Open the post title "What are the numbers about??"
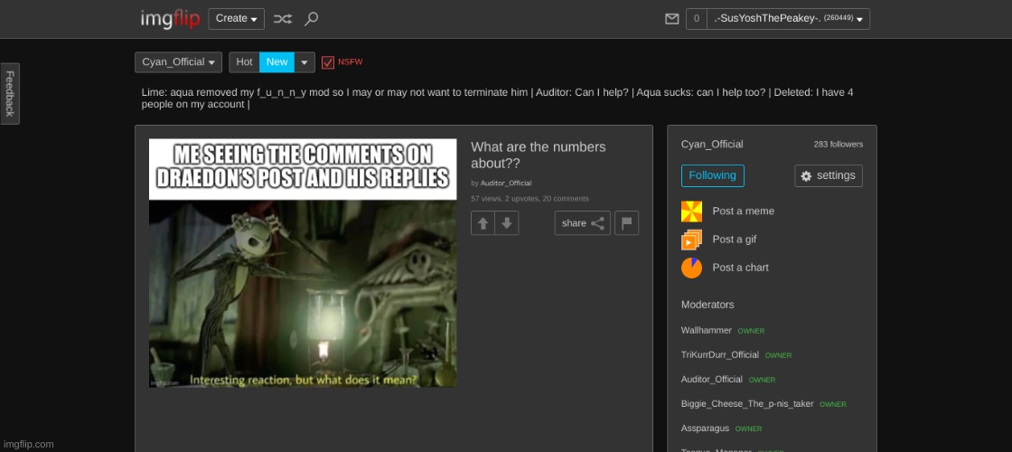The image size is (1012, 452). tap(539, 155)
